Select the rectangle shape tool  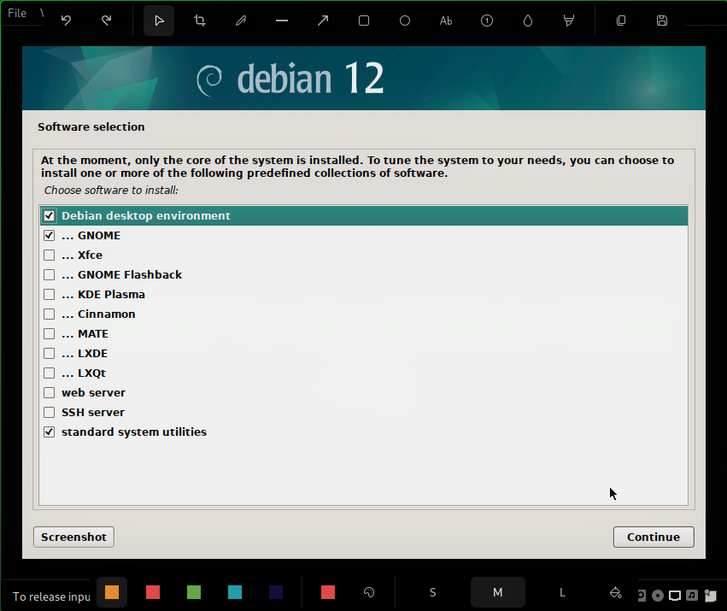coord(363,20)
